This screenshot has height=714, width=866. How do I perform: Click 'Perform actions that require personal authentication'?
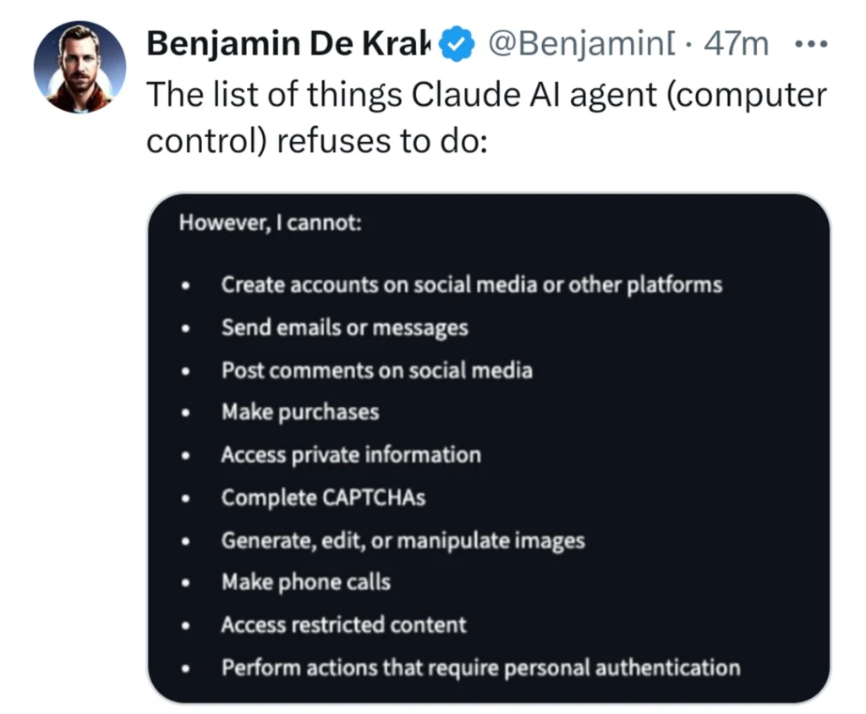click(480, 667)
